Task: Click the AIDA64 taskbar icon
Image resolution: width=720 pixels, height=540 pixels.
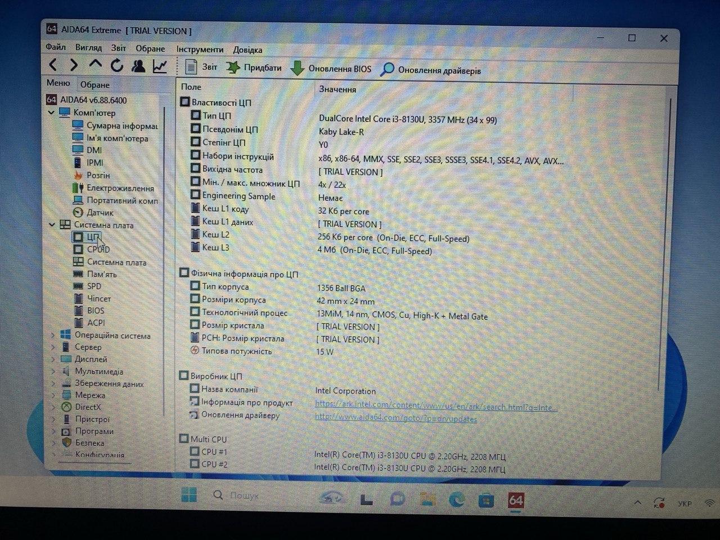Action: [x=516, y=500]
